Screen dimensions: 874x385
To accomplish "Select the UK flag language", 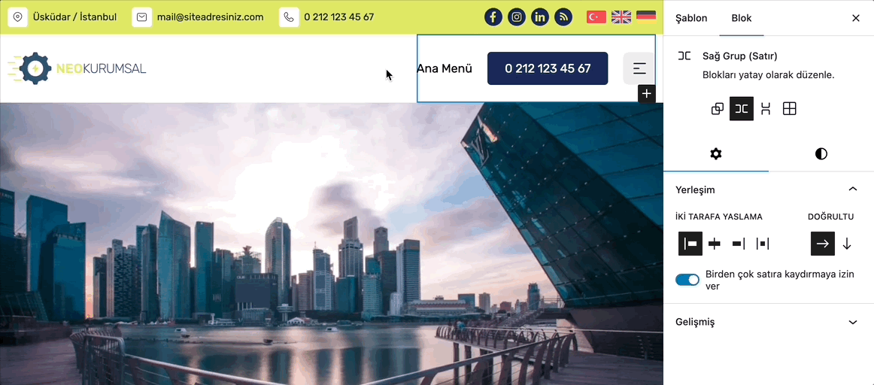I will point(621,17).
